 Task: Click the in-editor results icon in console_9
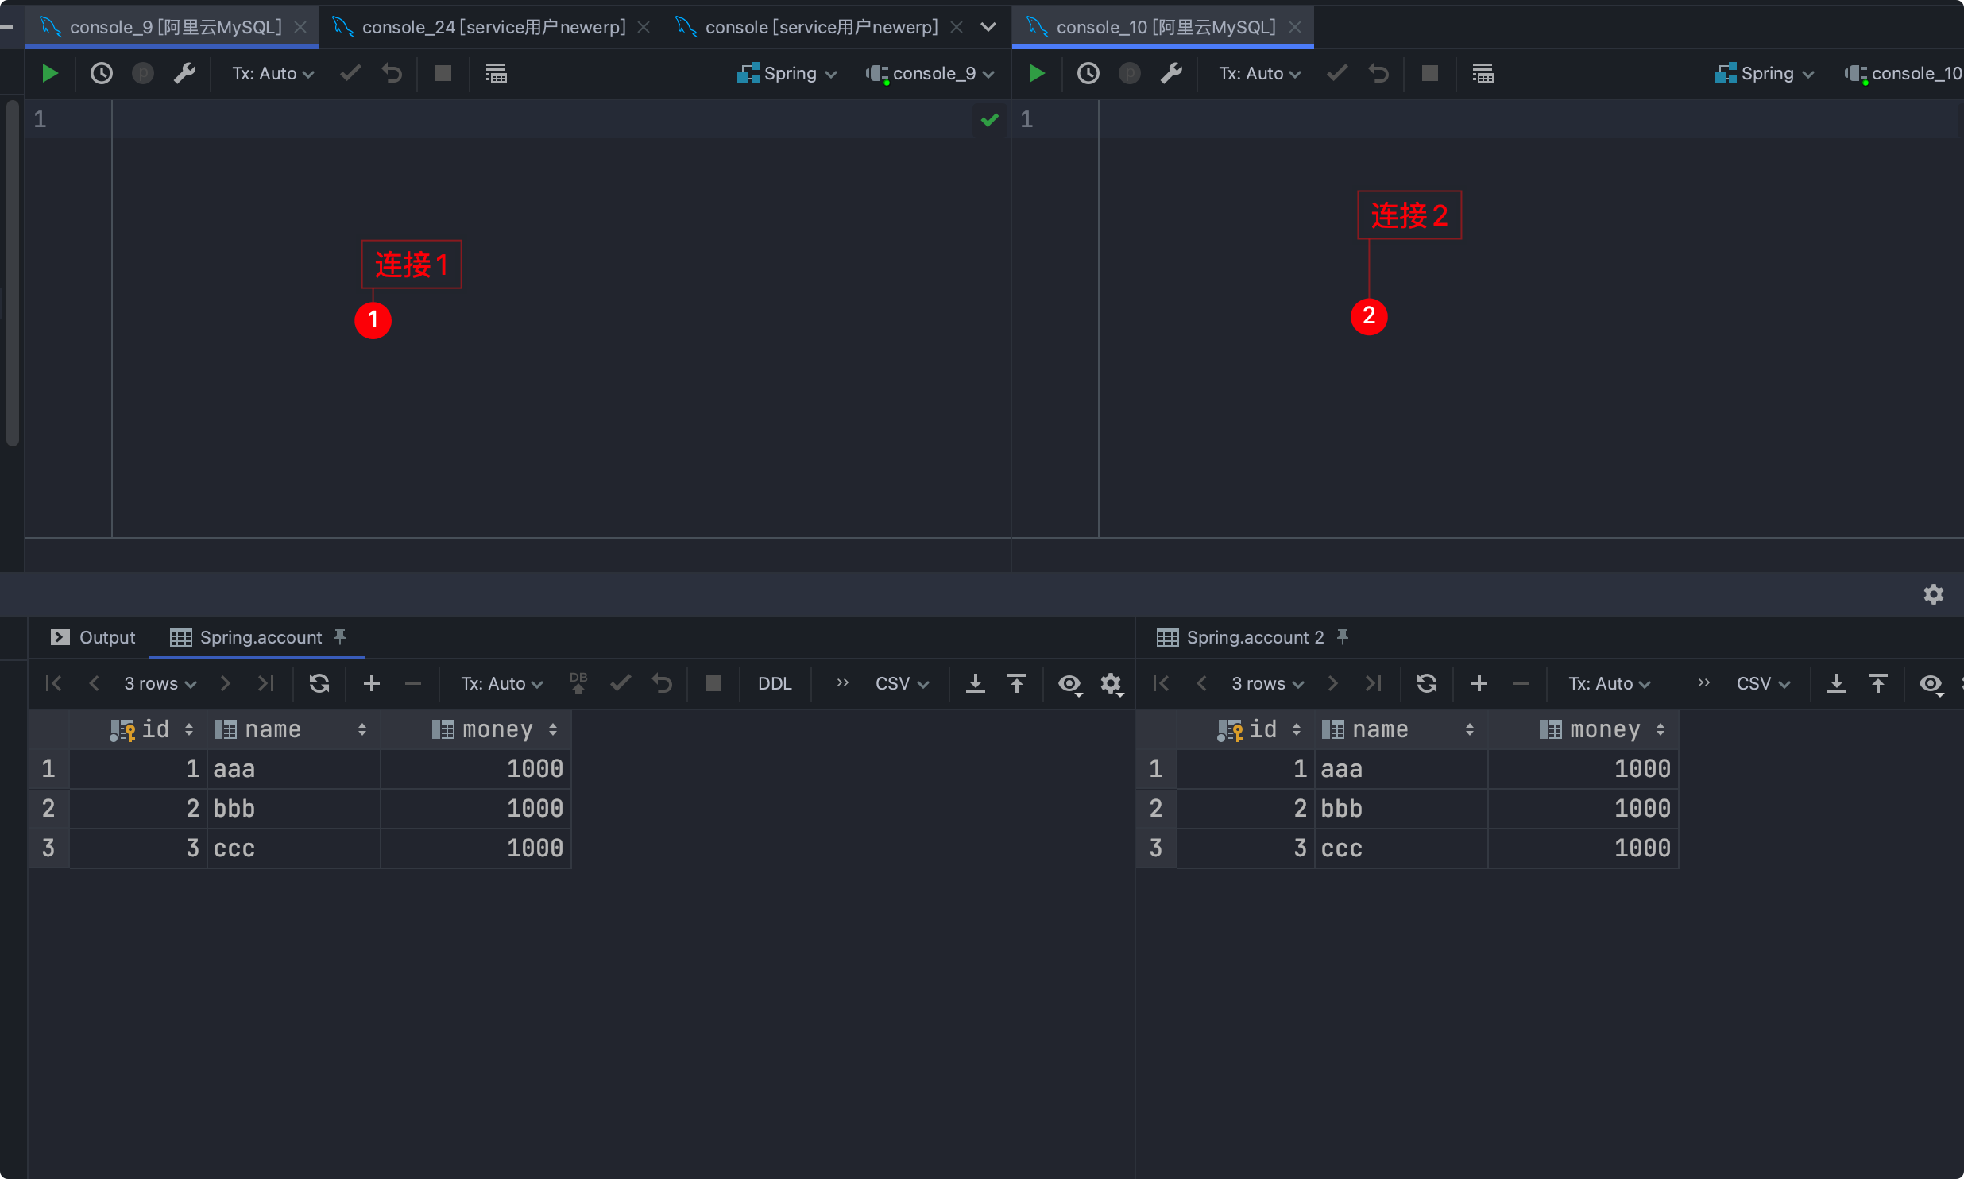496,73
